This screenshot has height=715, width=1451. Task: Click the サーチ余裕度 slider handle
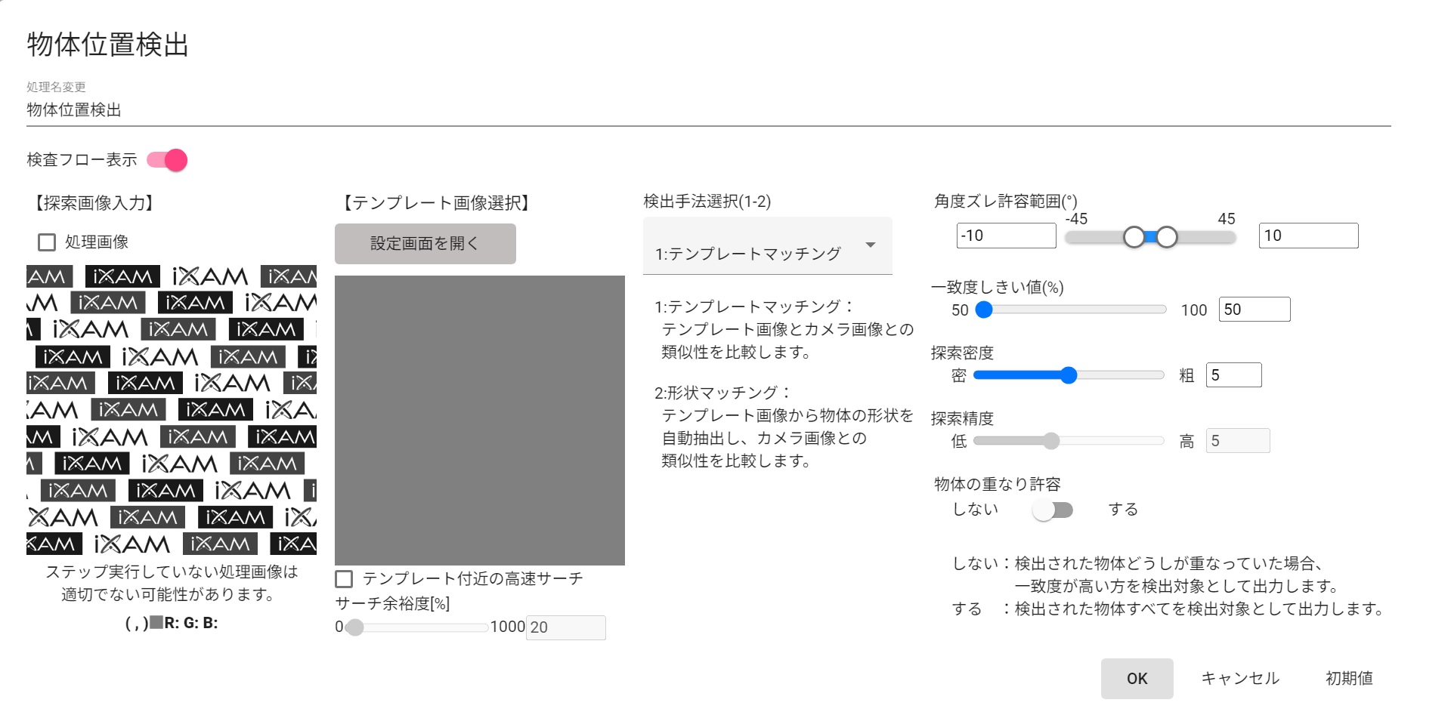(354, 627)
